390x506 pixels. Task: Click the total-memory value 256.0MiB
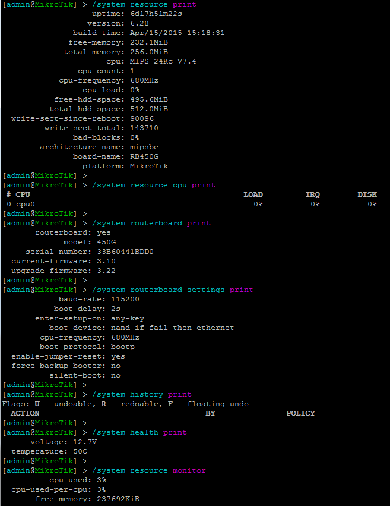tap(149, 52)
